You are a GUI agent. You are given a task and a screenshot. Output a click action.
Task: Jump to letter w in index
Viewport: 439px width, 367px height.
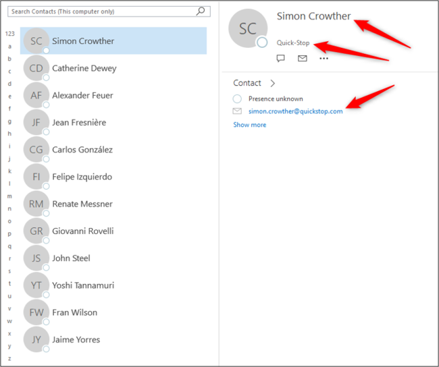10,321
